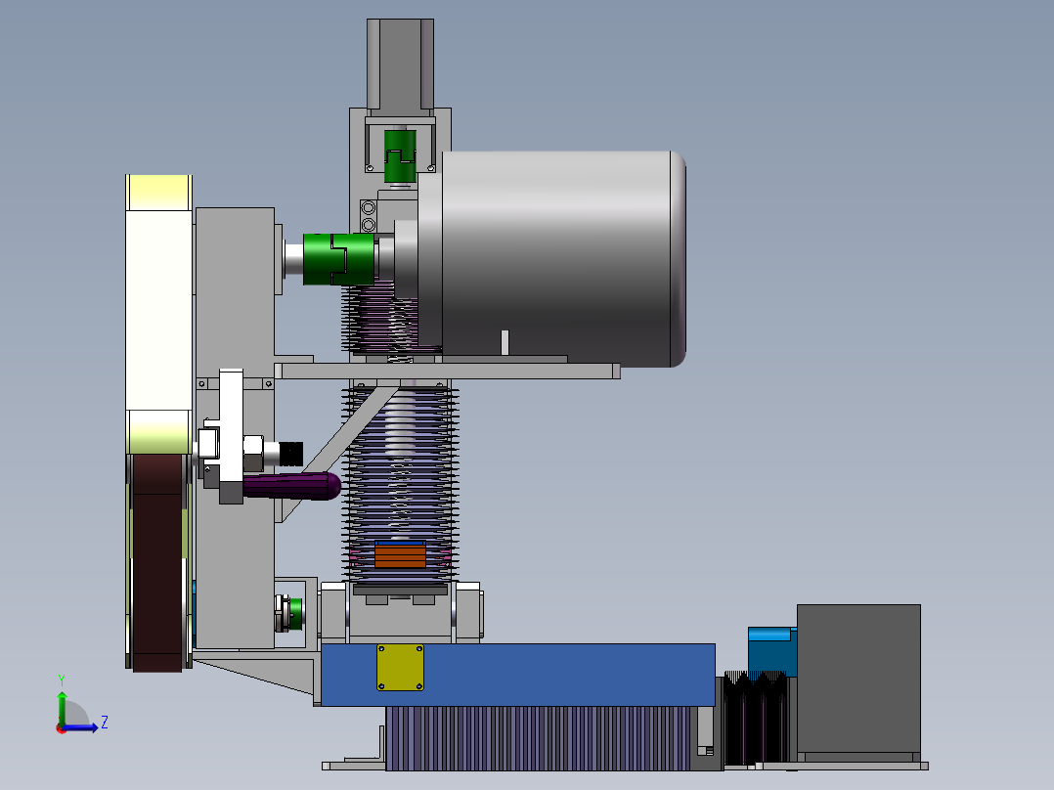Select the blue linear slide base body
This screenshot has width=1054, height=790.
[x=517, y=675]
